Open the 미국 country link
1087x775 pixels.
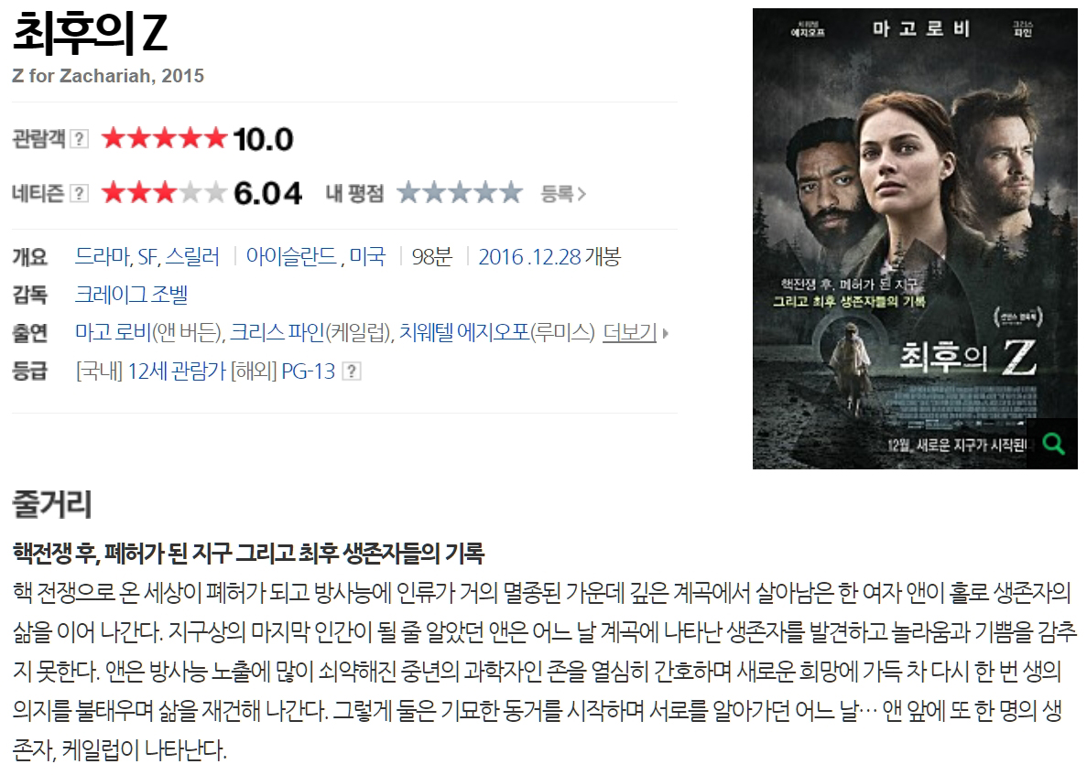click(367, 257)
